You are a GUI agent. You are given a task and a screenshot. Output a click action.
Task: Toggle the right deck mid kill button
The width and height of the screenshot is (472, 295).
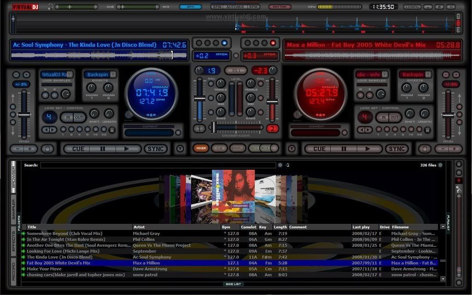pyautogui.click(x=261, y=98)
